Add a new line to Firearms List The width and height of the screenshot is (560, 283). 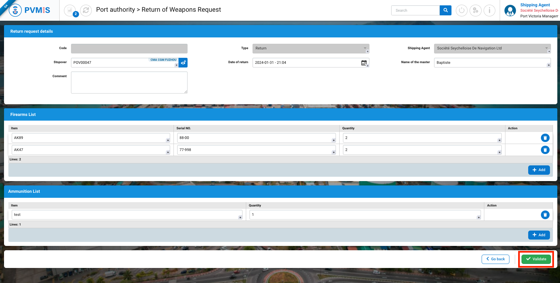[x=539, y=170]
